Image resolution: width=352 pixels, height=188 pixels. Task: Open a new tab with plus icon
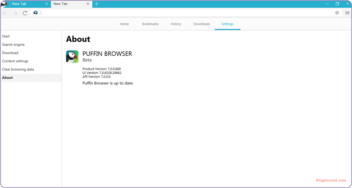tap(96, 4)
